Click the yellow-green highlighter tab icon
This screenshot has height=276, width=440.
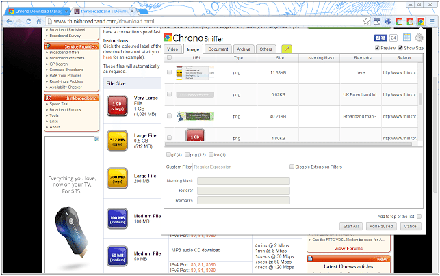point(287,49)
